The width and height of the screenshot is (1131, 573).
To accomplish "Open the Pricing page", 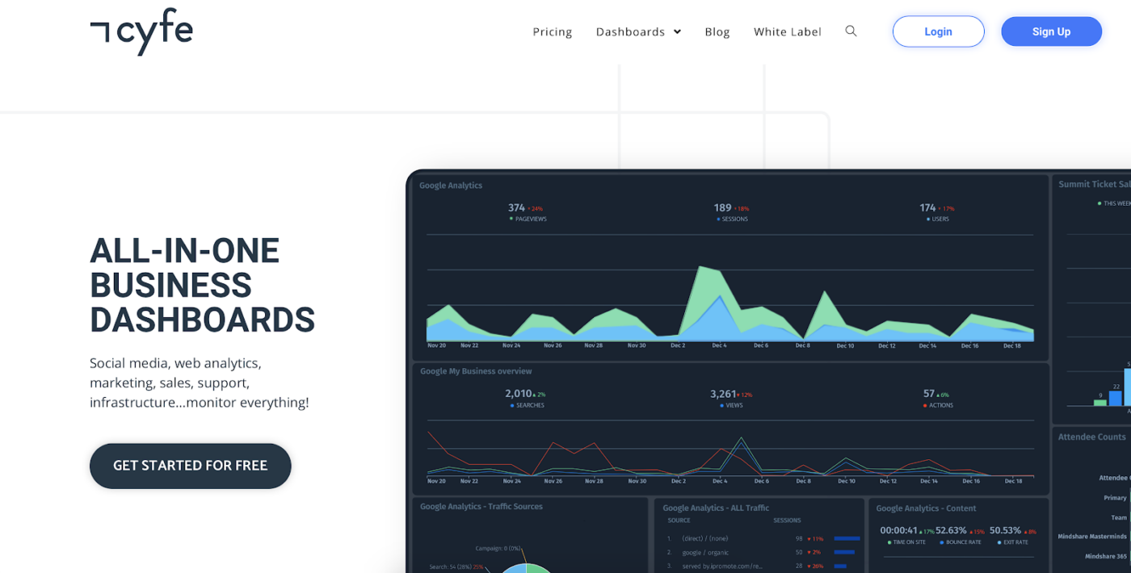I will point(552,31).
